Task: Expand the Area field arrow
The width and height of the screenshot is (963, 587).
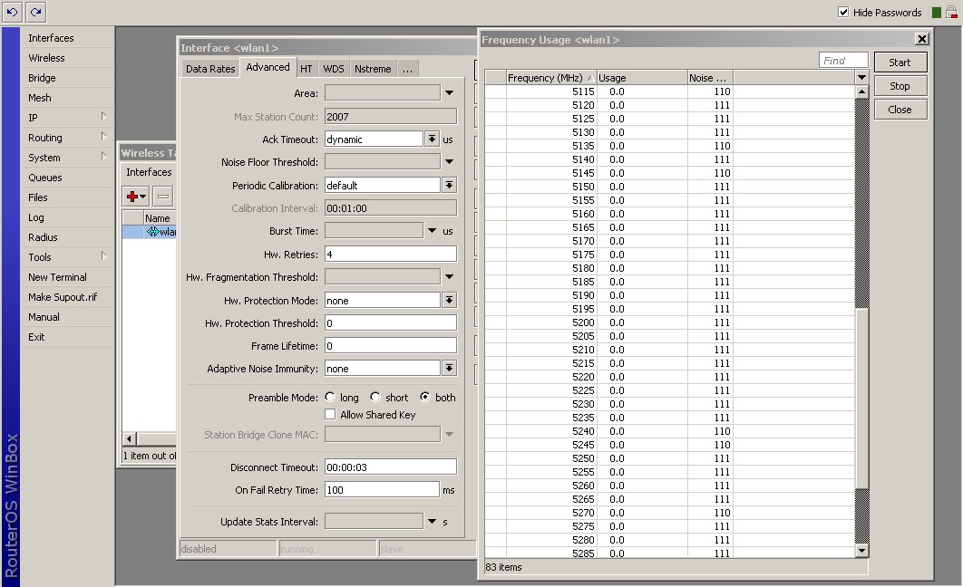Action: [x=449, y=93]
